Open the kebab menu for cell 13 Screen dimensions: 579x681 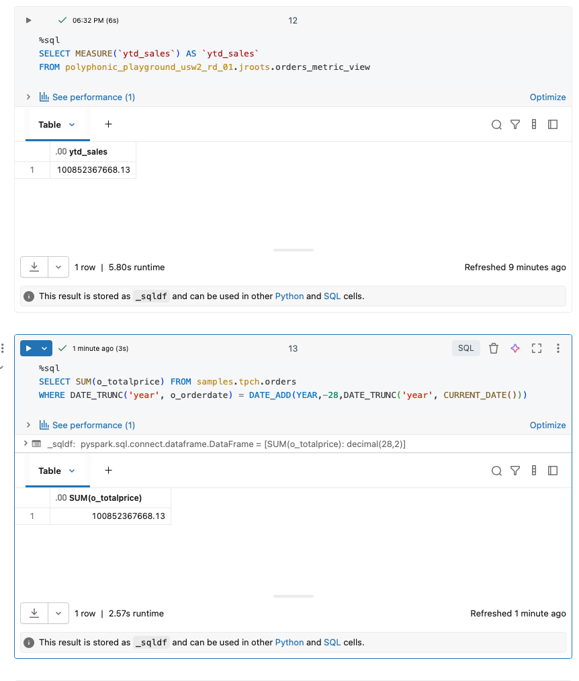coord(558,348)
